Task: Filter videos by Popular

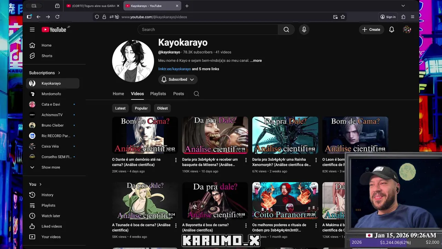Action: point(141,108)
